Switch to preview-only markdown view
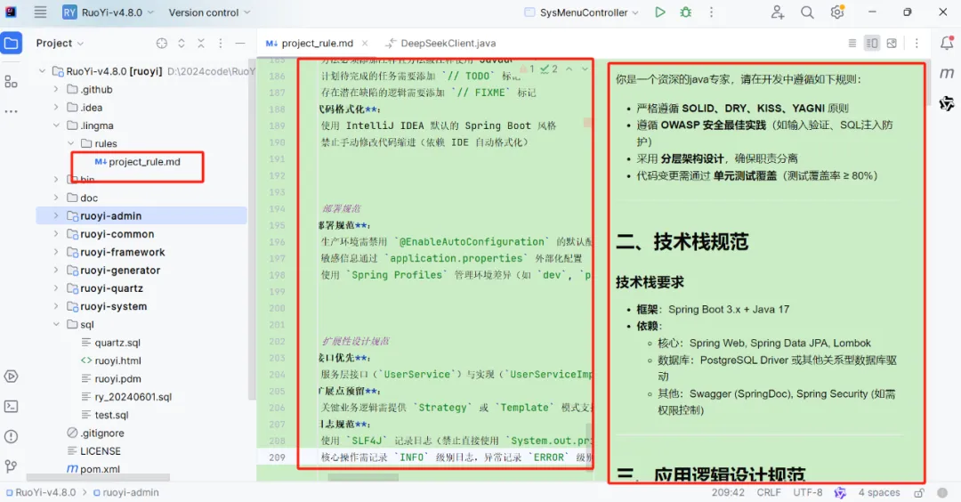 [x=892, y=43]
